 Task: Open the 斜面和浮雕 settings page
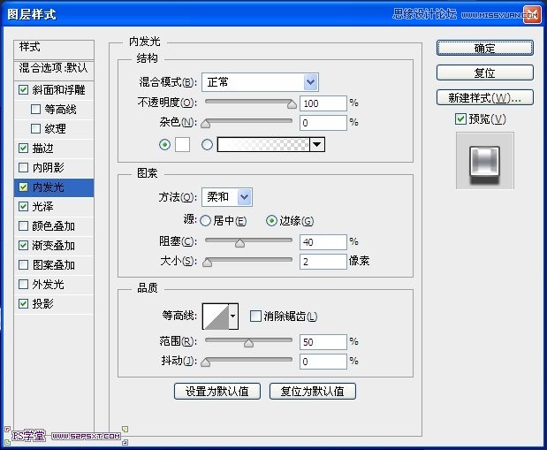pos(58,89)
